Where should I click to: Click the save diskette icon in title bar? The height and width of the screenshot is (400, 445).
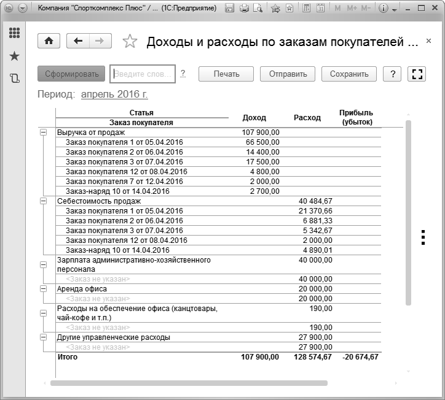[229, 8]
